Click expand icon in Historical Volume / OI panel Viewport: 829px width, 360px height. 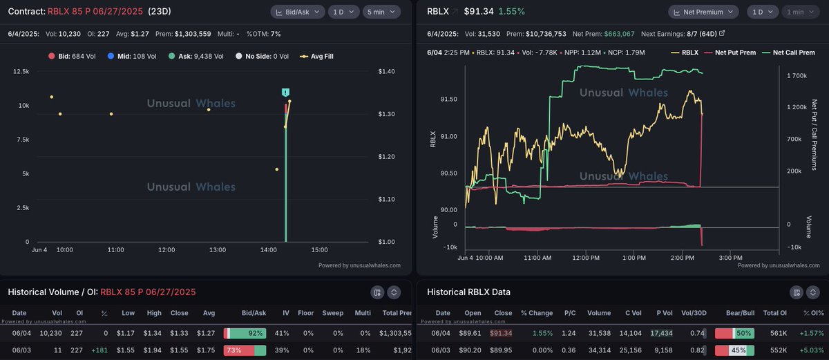[394, 292]
